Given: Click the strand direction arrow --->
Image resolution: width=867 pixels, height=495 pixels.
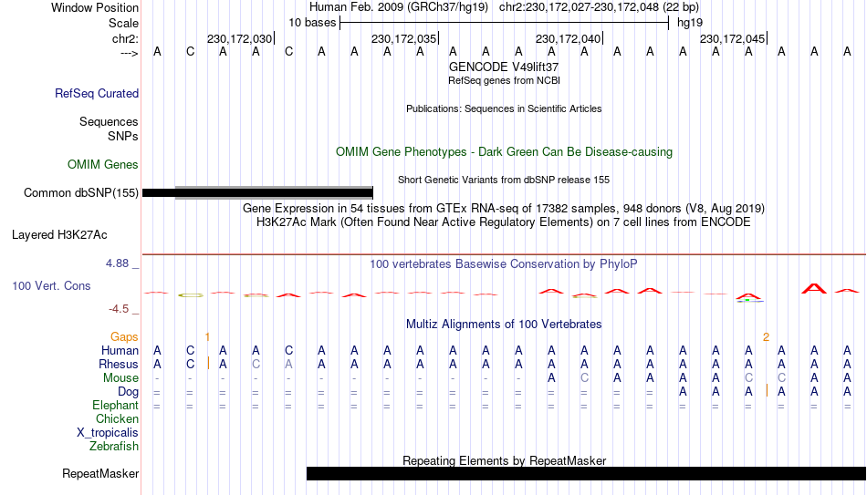Looking at the screenshot, I should click(x=129, y=53).
